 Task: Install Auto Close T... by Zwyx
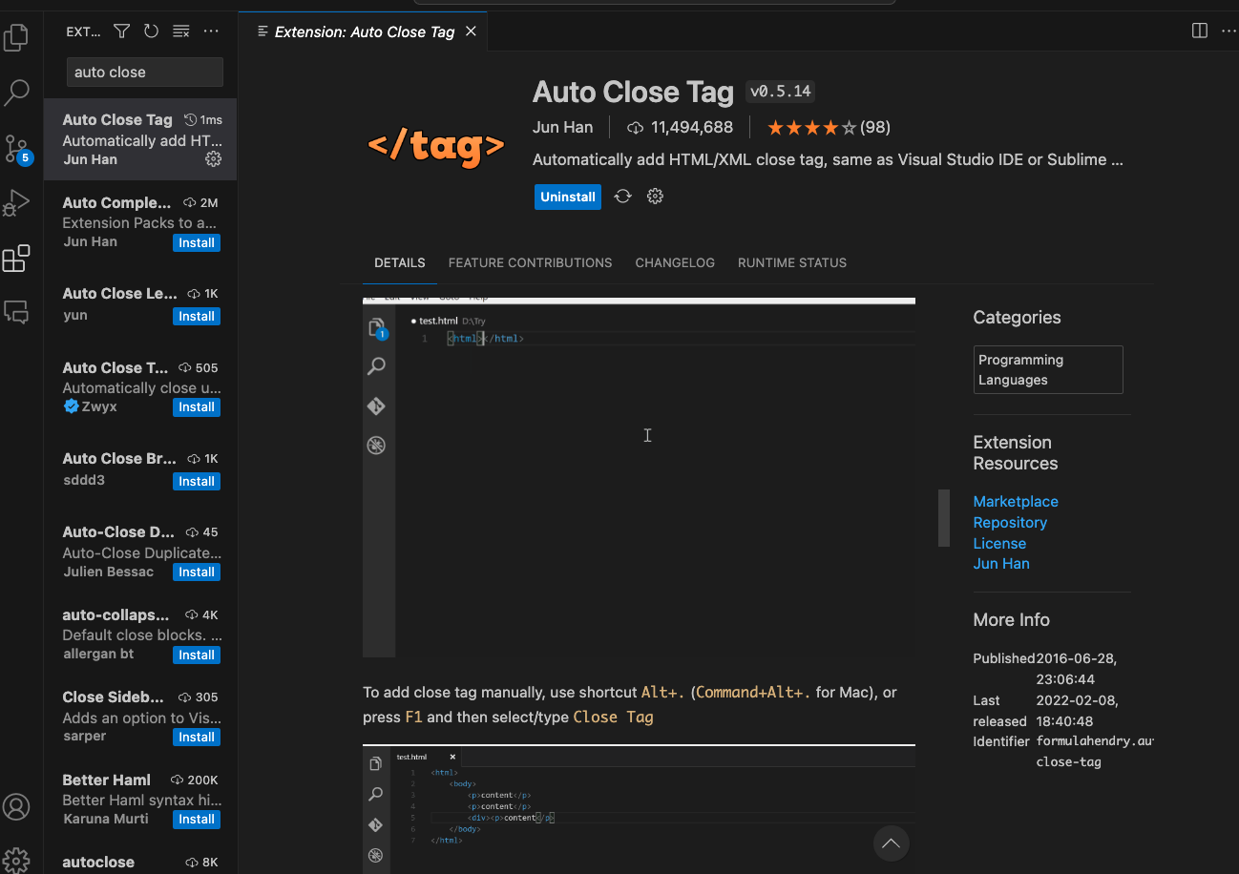coord(197,406)
